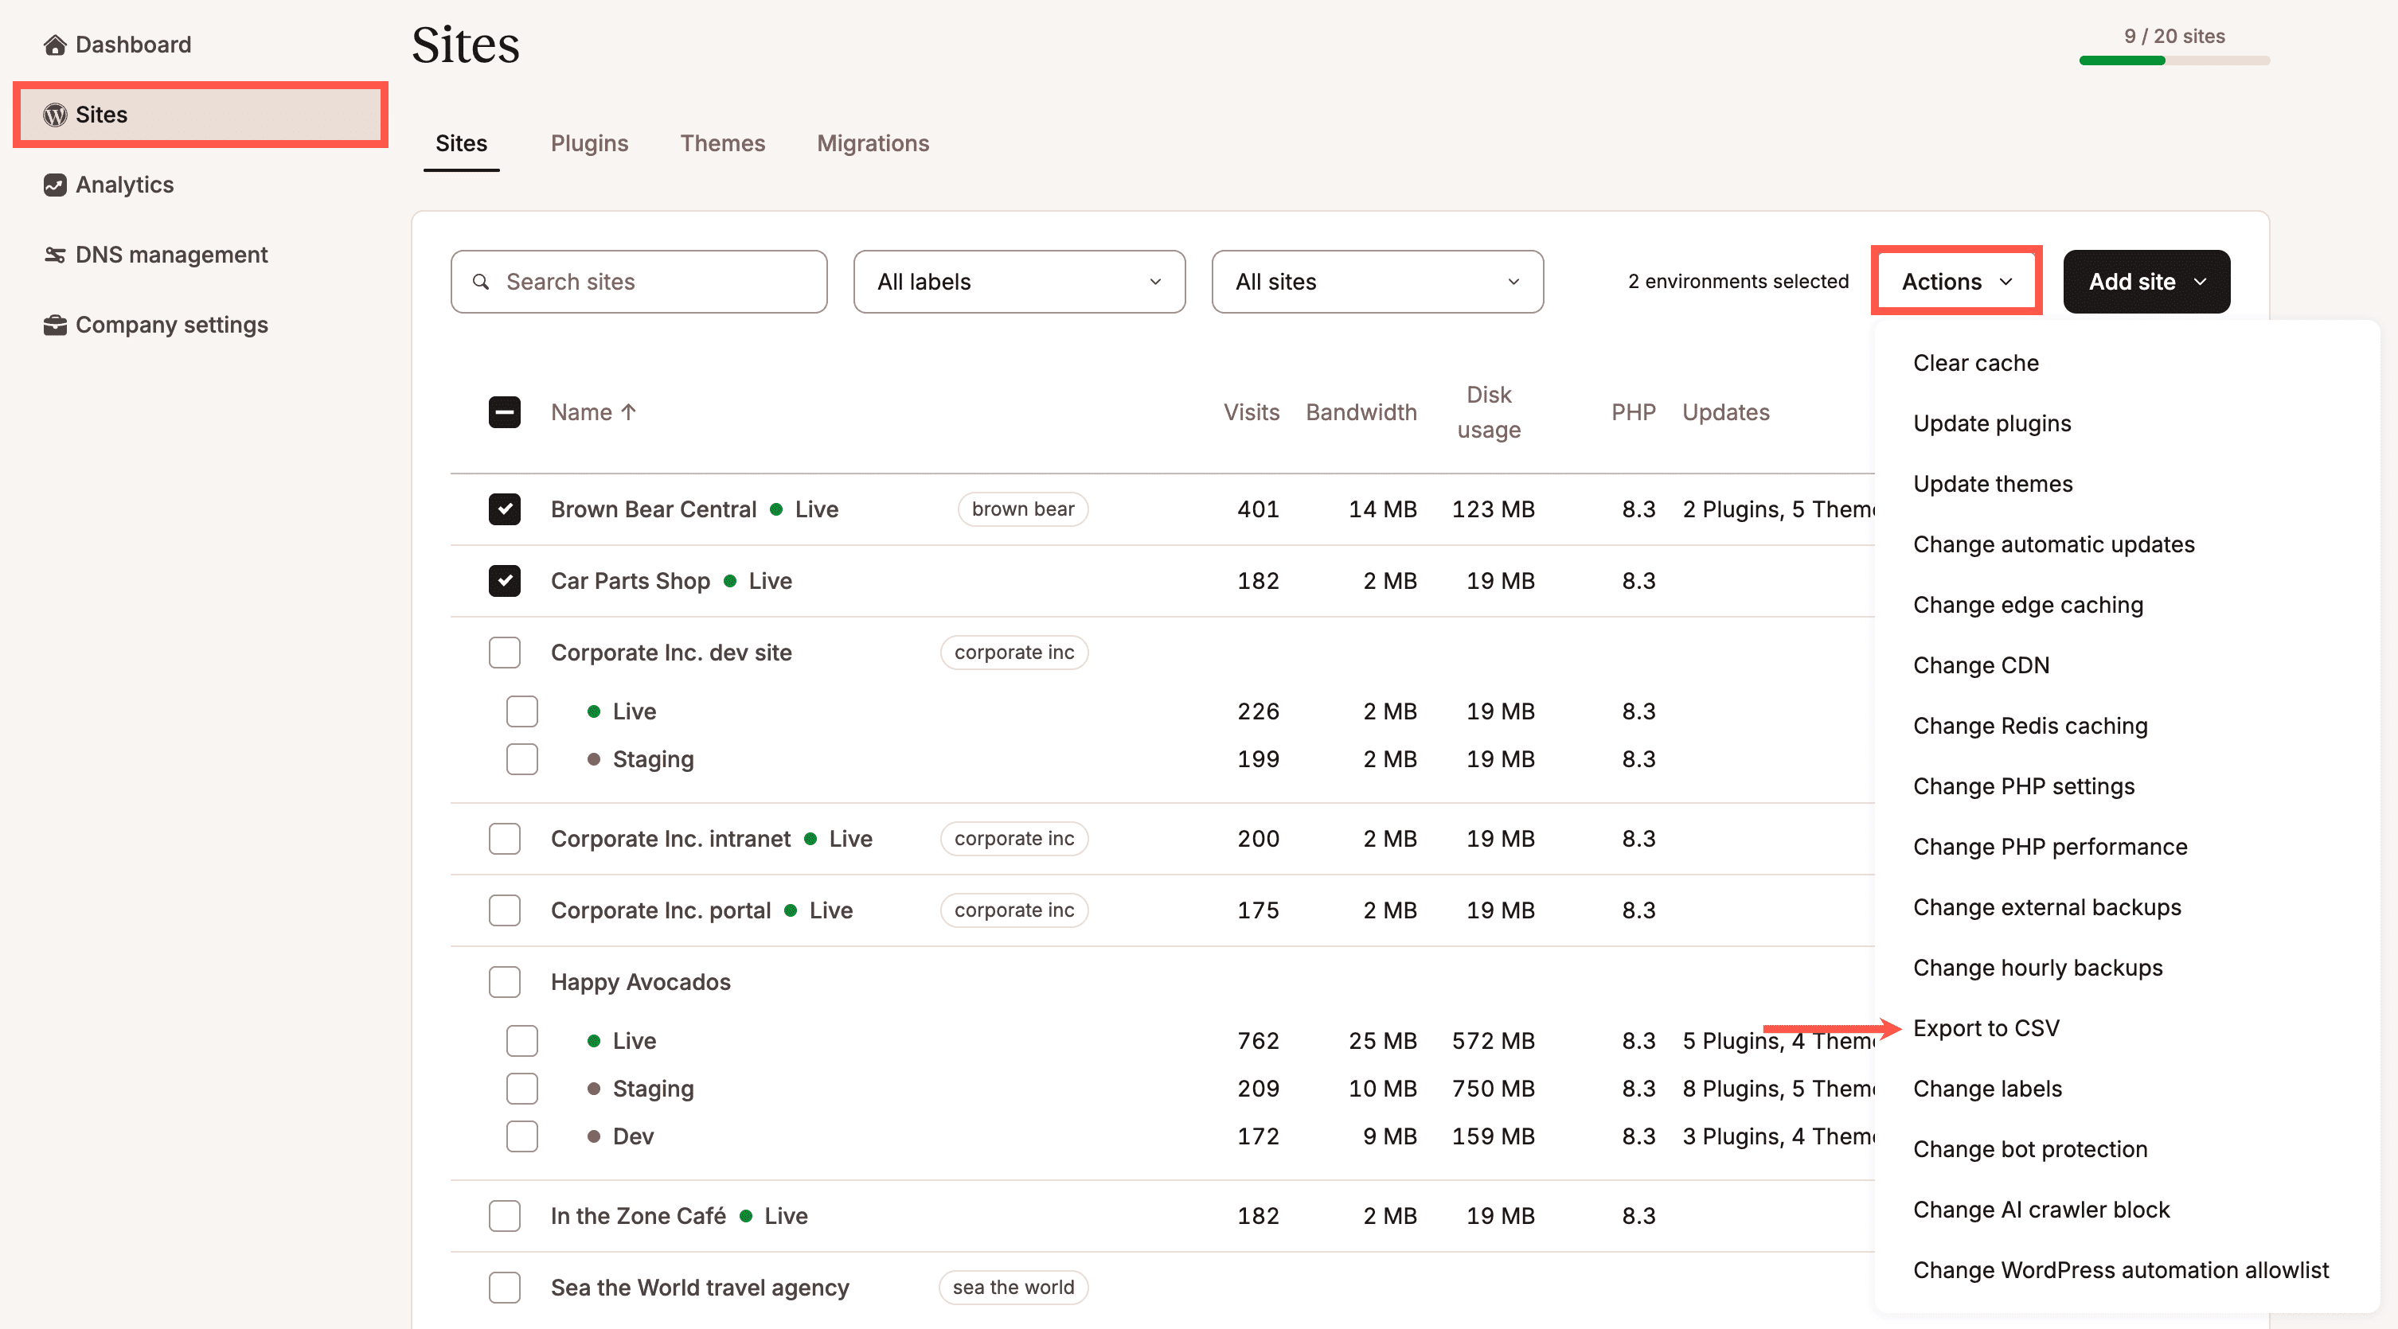Open the Analytics chart icon
The width and height of the screenshot is (2398, 1329).
pyautogui.click(x=55, y=185)
